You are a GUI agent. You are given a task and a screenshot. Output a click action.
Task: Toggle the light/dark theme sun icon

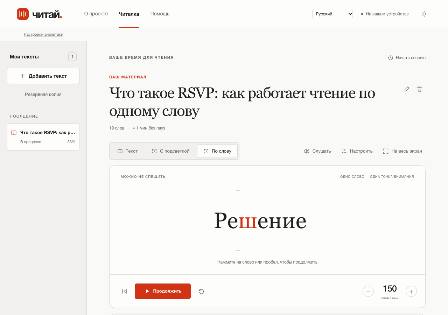click(x=424, y=14)
